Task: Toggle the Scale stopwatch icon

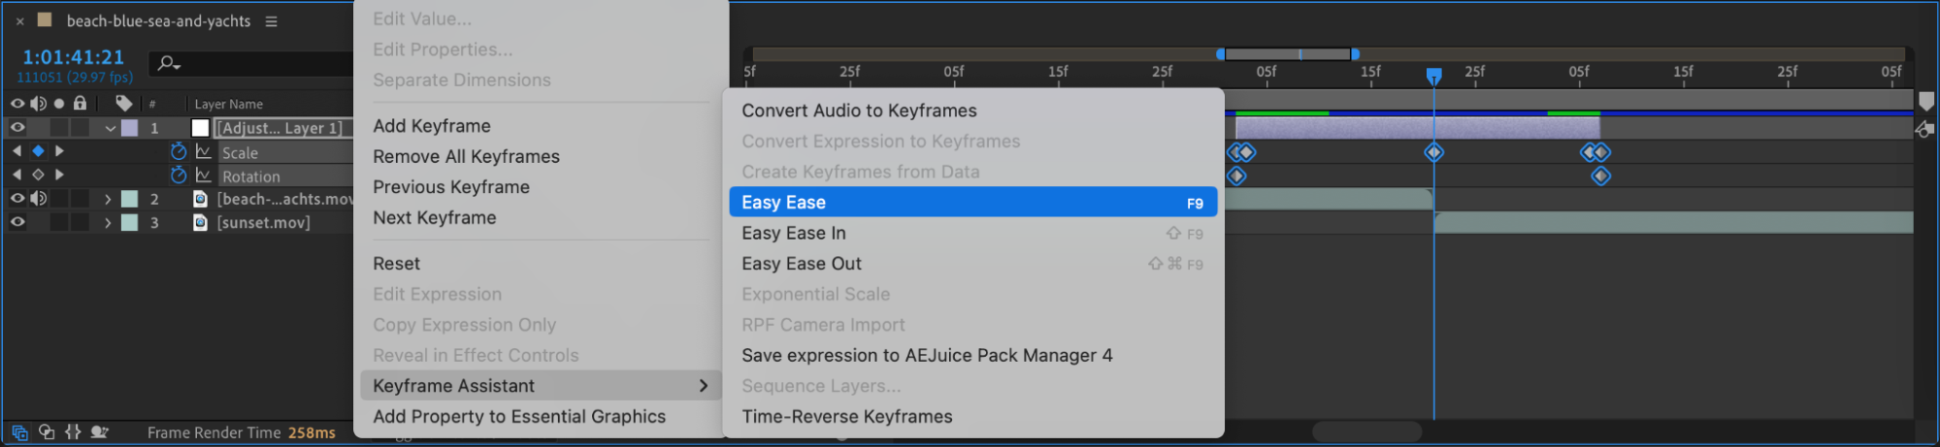Action: click(x=179, y=151)
